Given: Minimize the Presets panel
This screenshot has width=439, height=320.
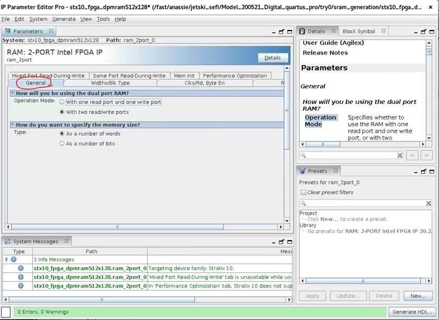Looking at the screenshot, I should coord(416,172).
